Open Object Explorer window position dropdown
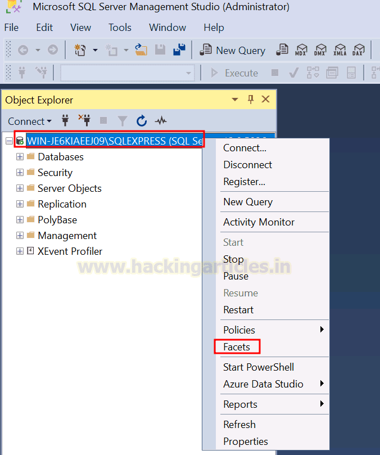Viewport: 380px width, 455px height. click(235, 100)
